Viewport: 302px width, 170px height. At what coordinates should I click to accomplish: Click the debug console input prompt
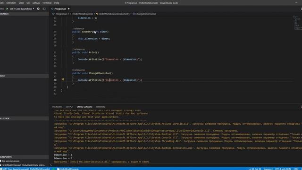click(175, 165)
